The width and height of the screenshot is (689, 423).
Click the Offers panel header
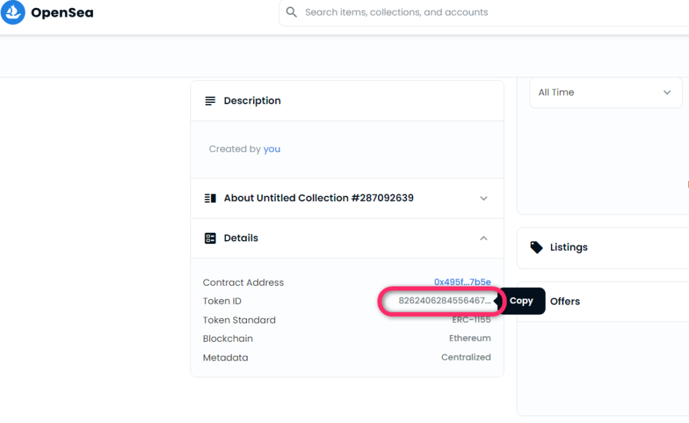565,301
